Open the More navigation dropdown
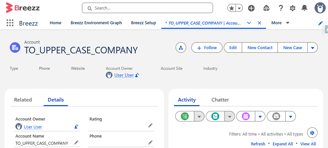The width and height of the screenshot is (328, 148). point(280,23)
